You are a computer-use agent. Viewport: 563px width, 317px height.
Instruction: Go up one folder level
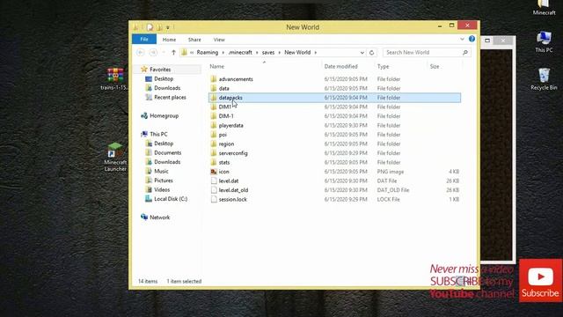pyautogui.click(x=173, y=53)
